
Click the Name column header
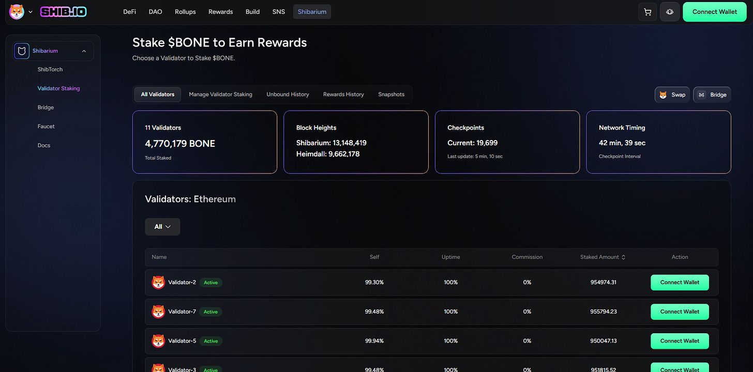(x=159, y=257)
